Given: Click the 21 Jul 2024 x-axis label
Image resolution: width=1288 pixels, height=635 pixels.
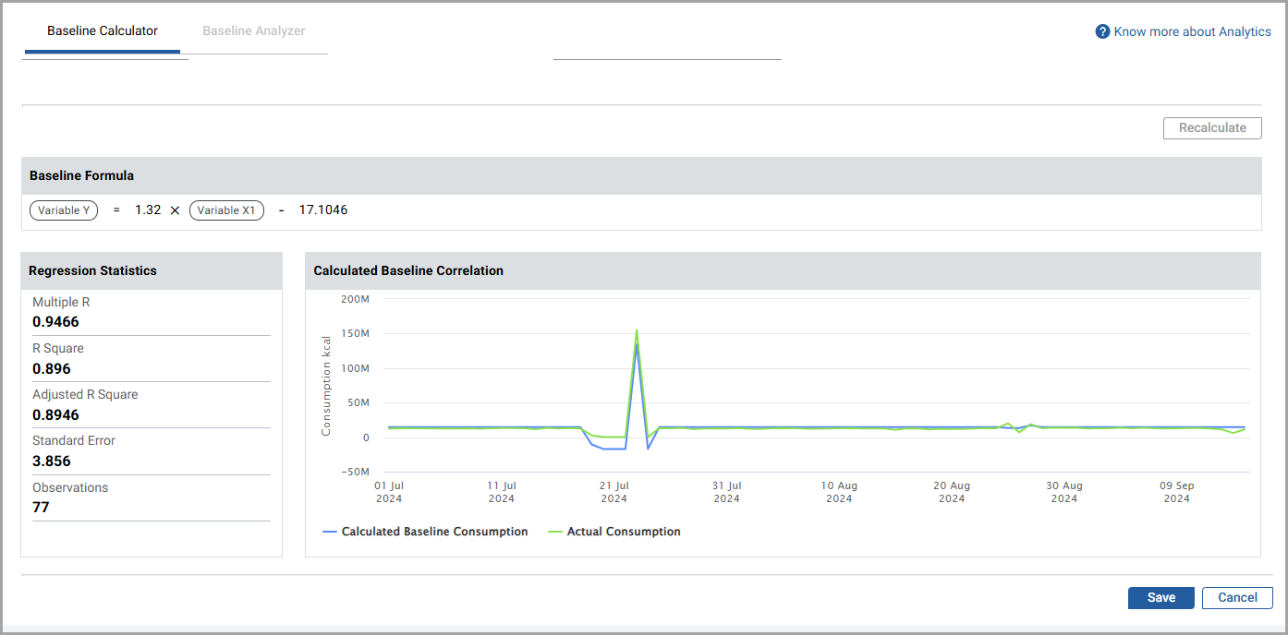Looking at the screenshot, I should click(614, 492).
